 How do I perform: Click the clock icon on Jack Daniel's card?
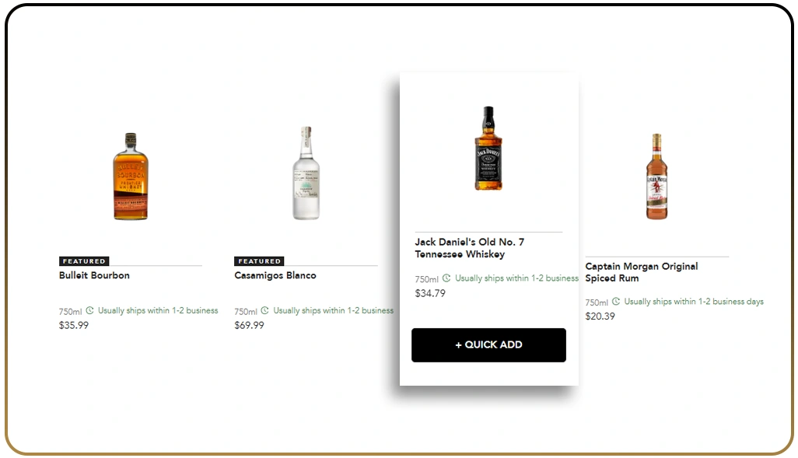[446, 278]
